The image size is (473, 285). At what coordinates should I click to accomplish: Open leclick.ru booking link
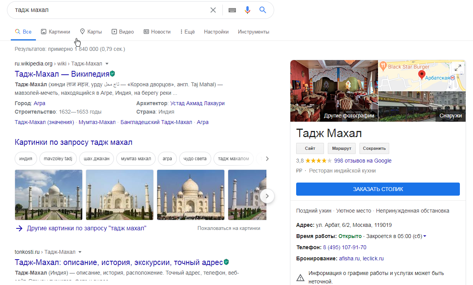tap(374, 258)
